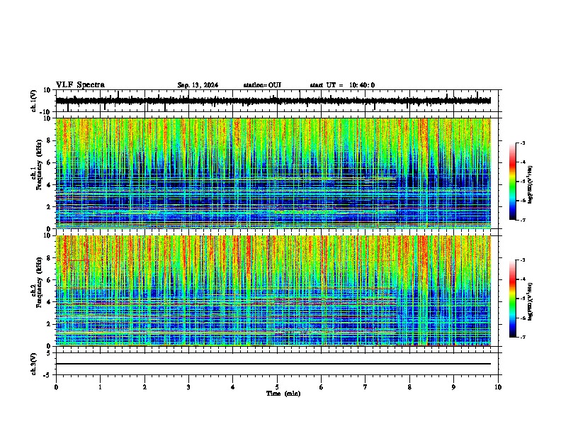Click time axis tick label "0"

[56, 387]
